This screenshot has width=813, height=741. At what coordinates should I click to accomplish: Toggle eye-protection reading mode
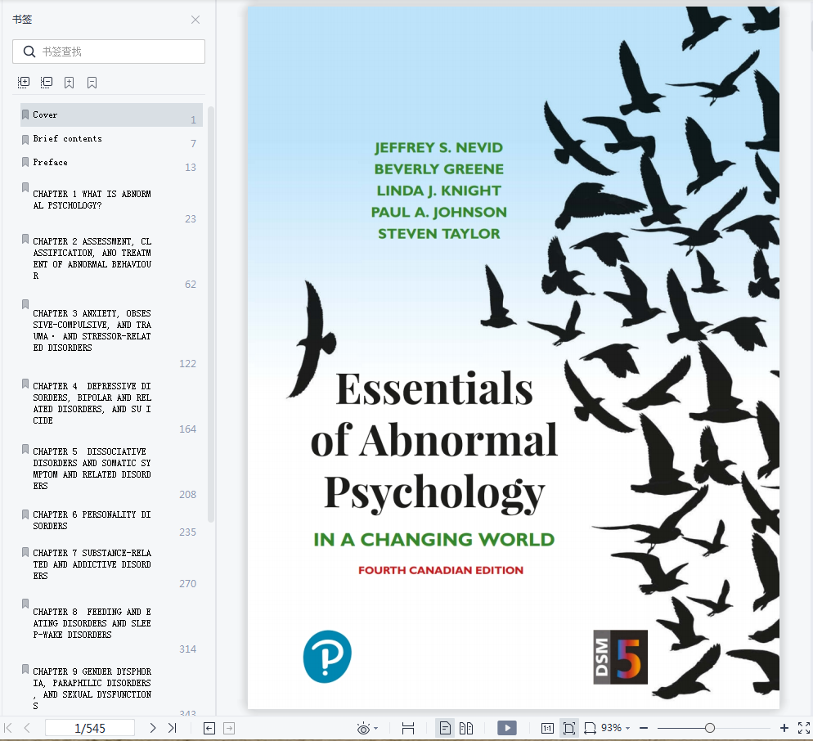click(363, 729)
